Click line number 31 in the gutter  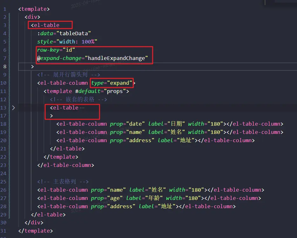tap(3, 231)
